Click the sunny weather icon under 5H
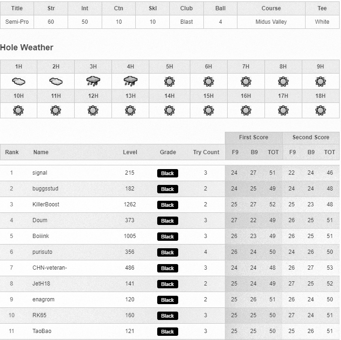The width and height of the screenshot is (341, 340). click(x=169, y=82)
